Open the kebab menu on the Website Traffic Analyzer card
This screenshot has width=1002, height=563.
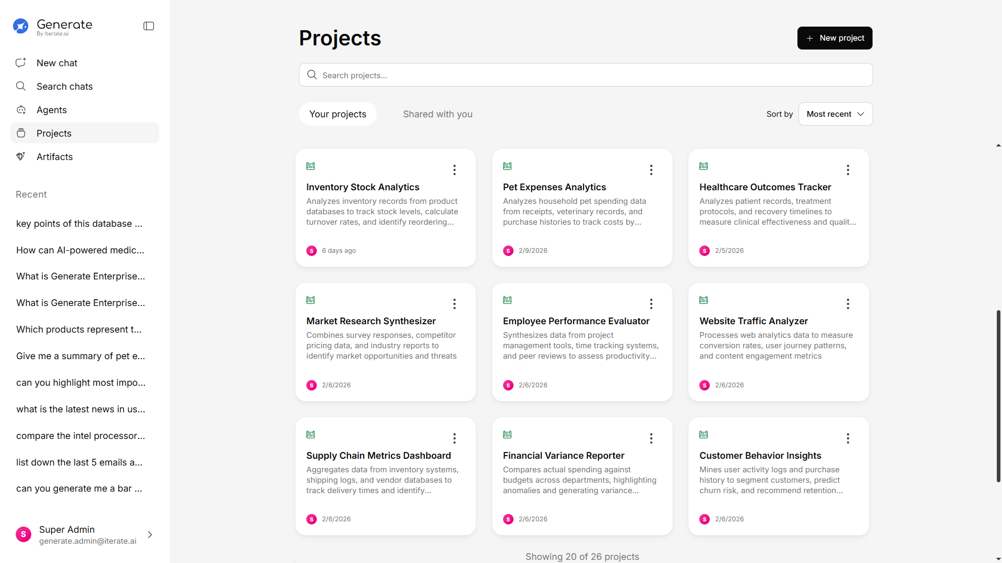pos(848,304)
